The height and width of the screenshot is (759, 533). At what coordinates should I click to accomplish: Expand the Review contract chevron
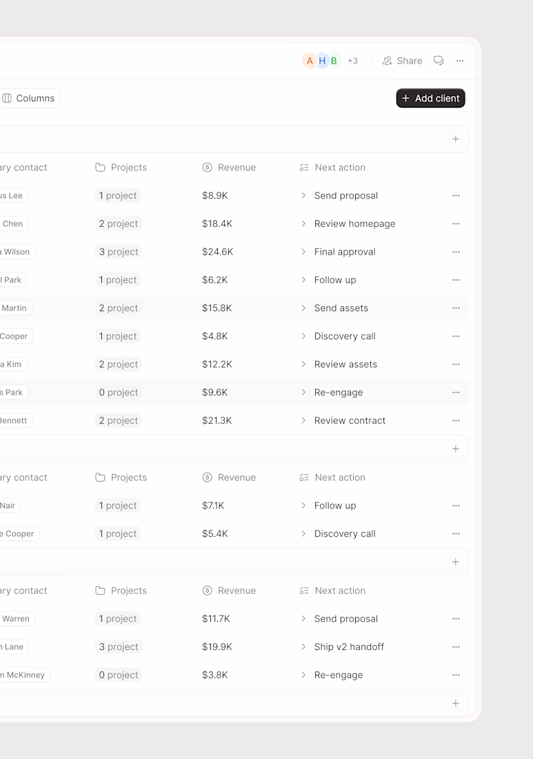point(303,420)
